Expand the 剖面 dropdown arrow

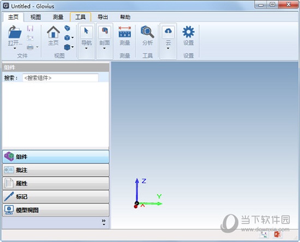tap(105, 49)
